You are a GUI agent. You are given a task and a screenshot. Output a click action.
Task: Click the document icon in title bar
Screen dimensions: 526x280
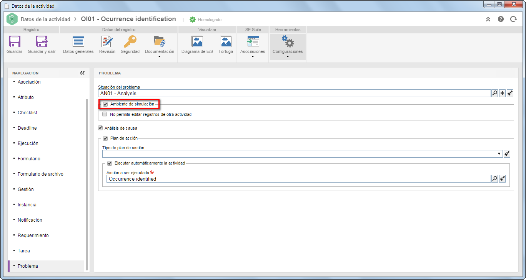[6, 6]
